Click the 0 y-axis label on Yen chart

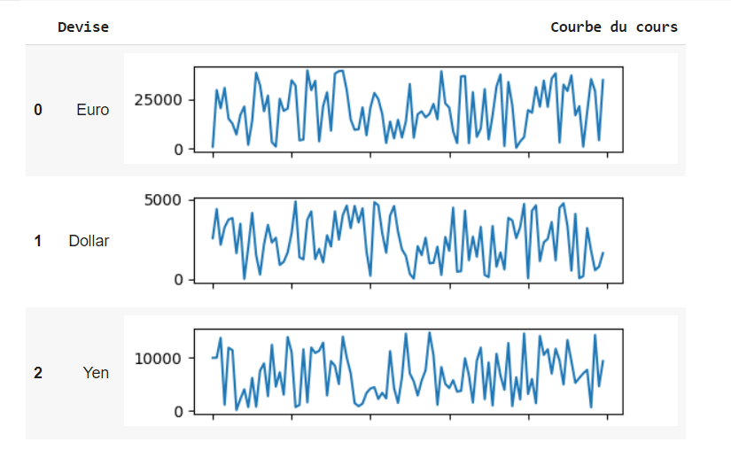tap(178, 411)
